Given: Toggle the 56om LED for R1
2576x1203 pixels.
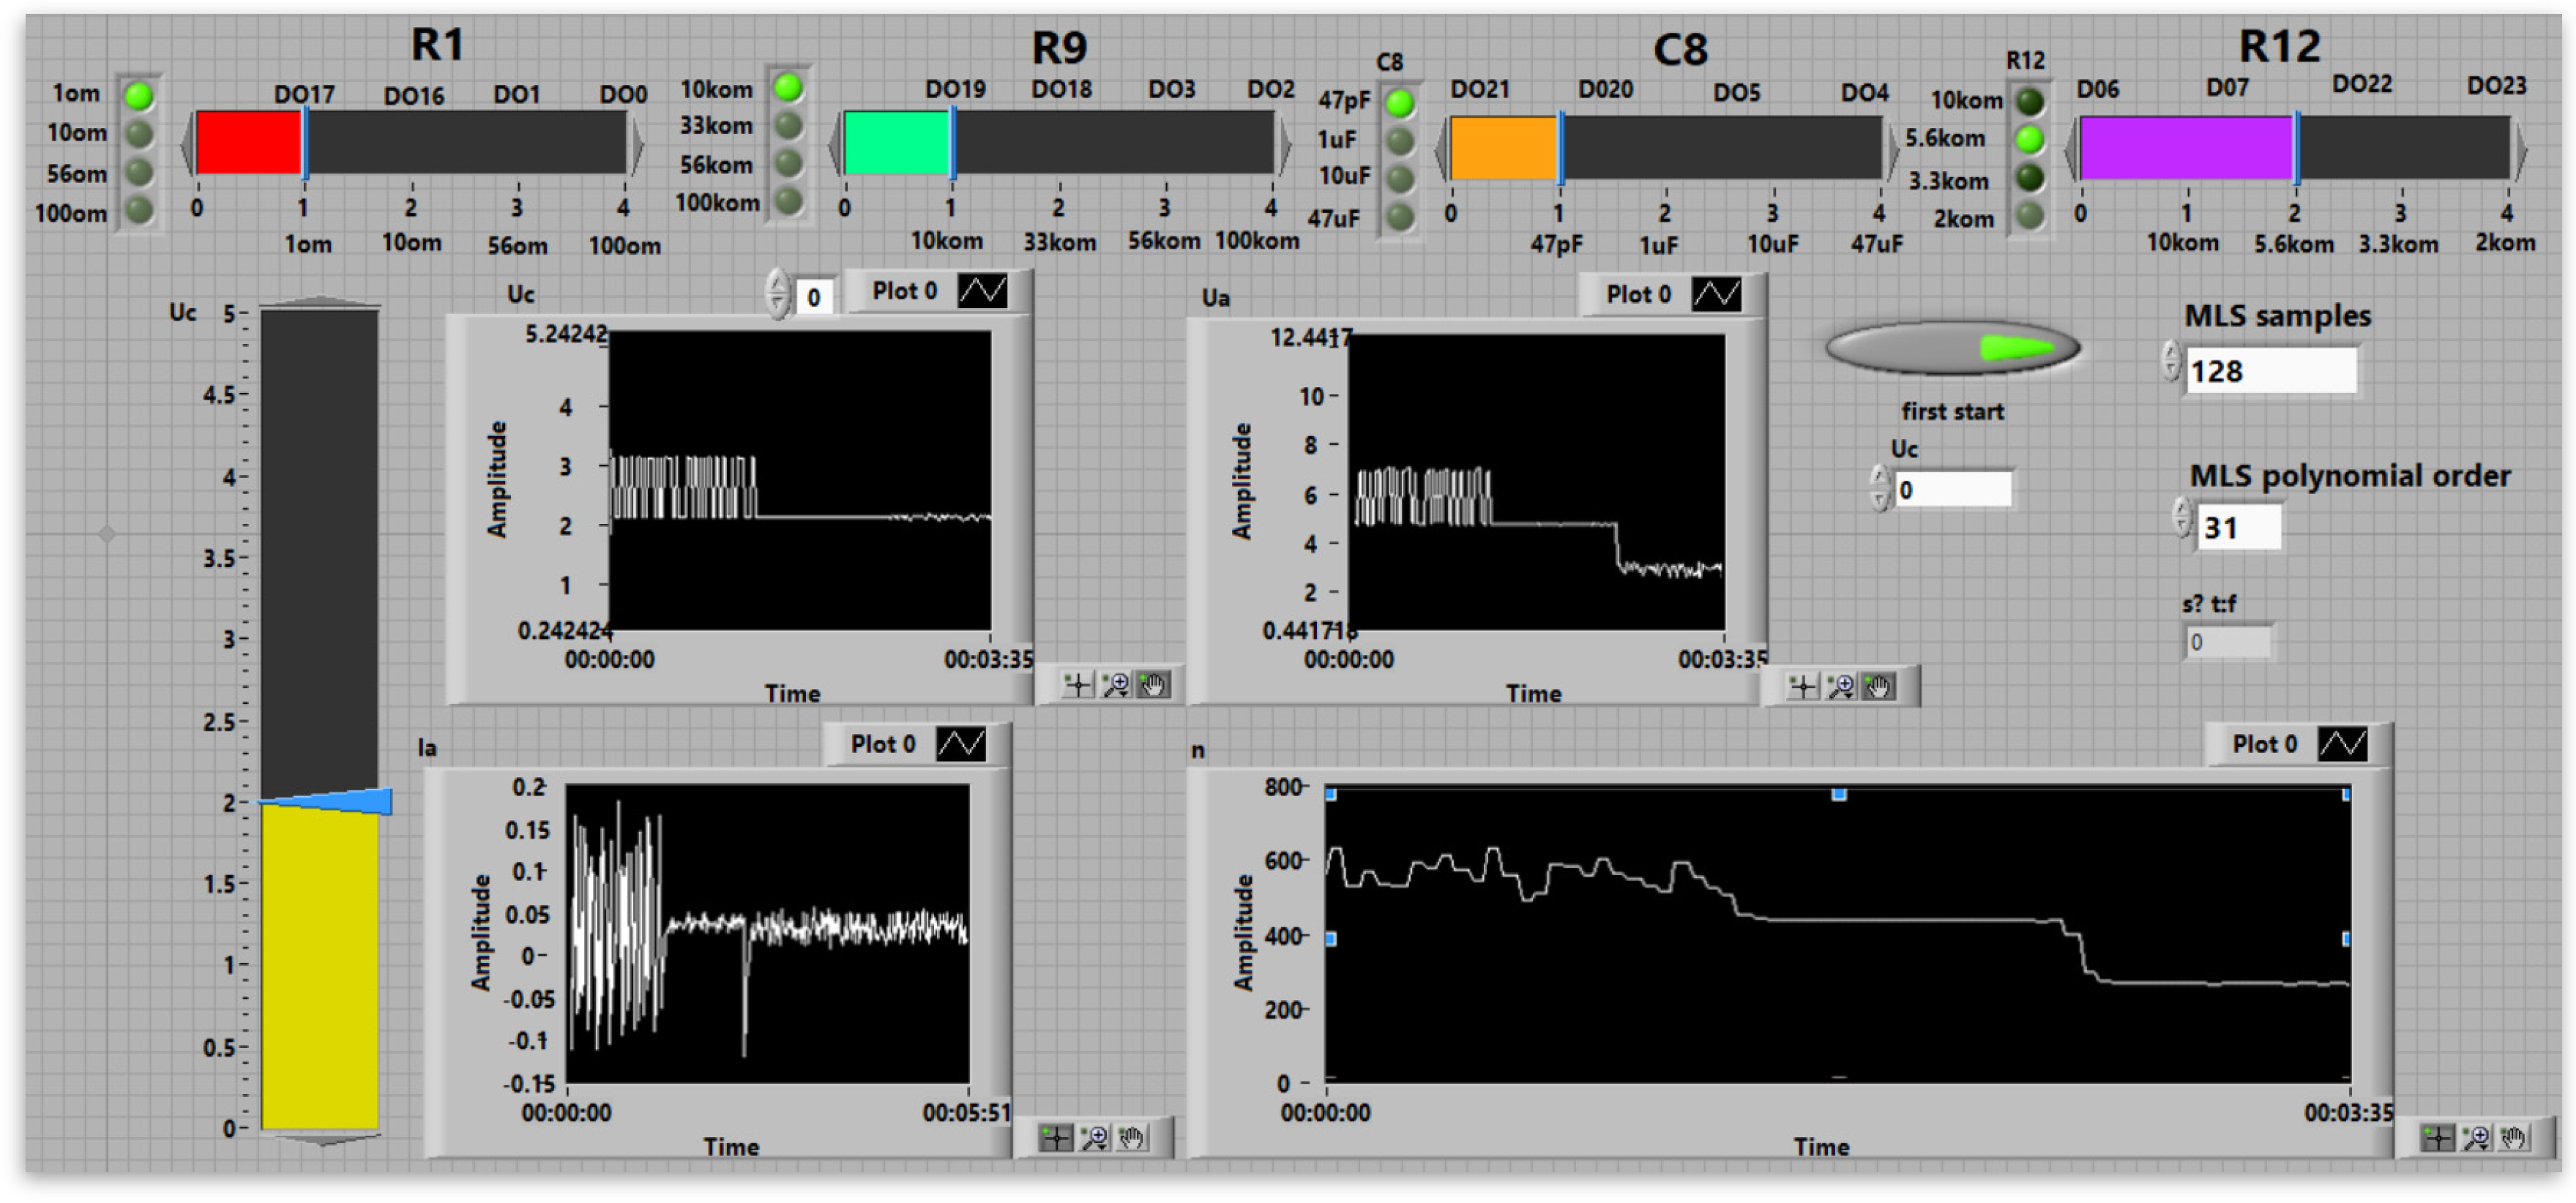Looking at the screenshot, I should [139, 172].
